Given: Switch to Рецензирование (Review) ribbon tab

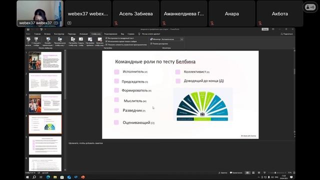Looking at the screenshot, I should coord(111,34).
